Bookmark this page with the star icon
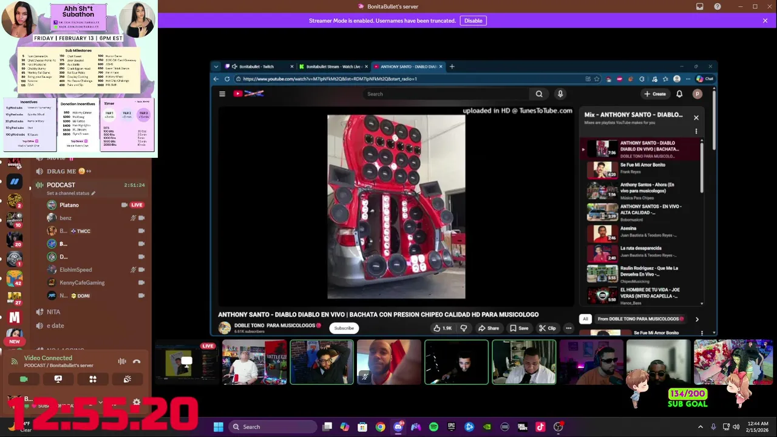This screenshot has width=777, height=437. pyautogui.click(x=597, y=79)
